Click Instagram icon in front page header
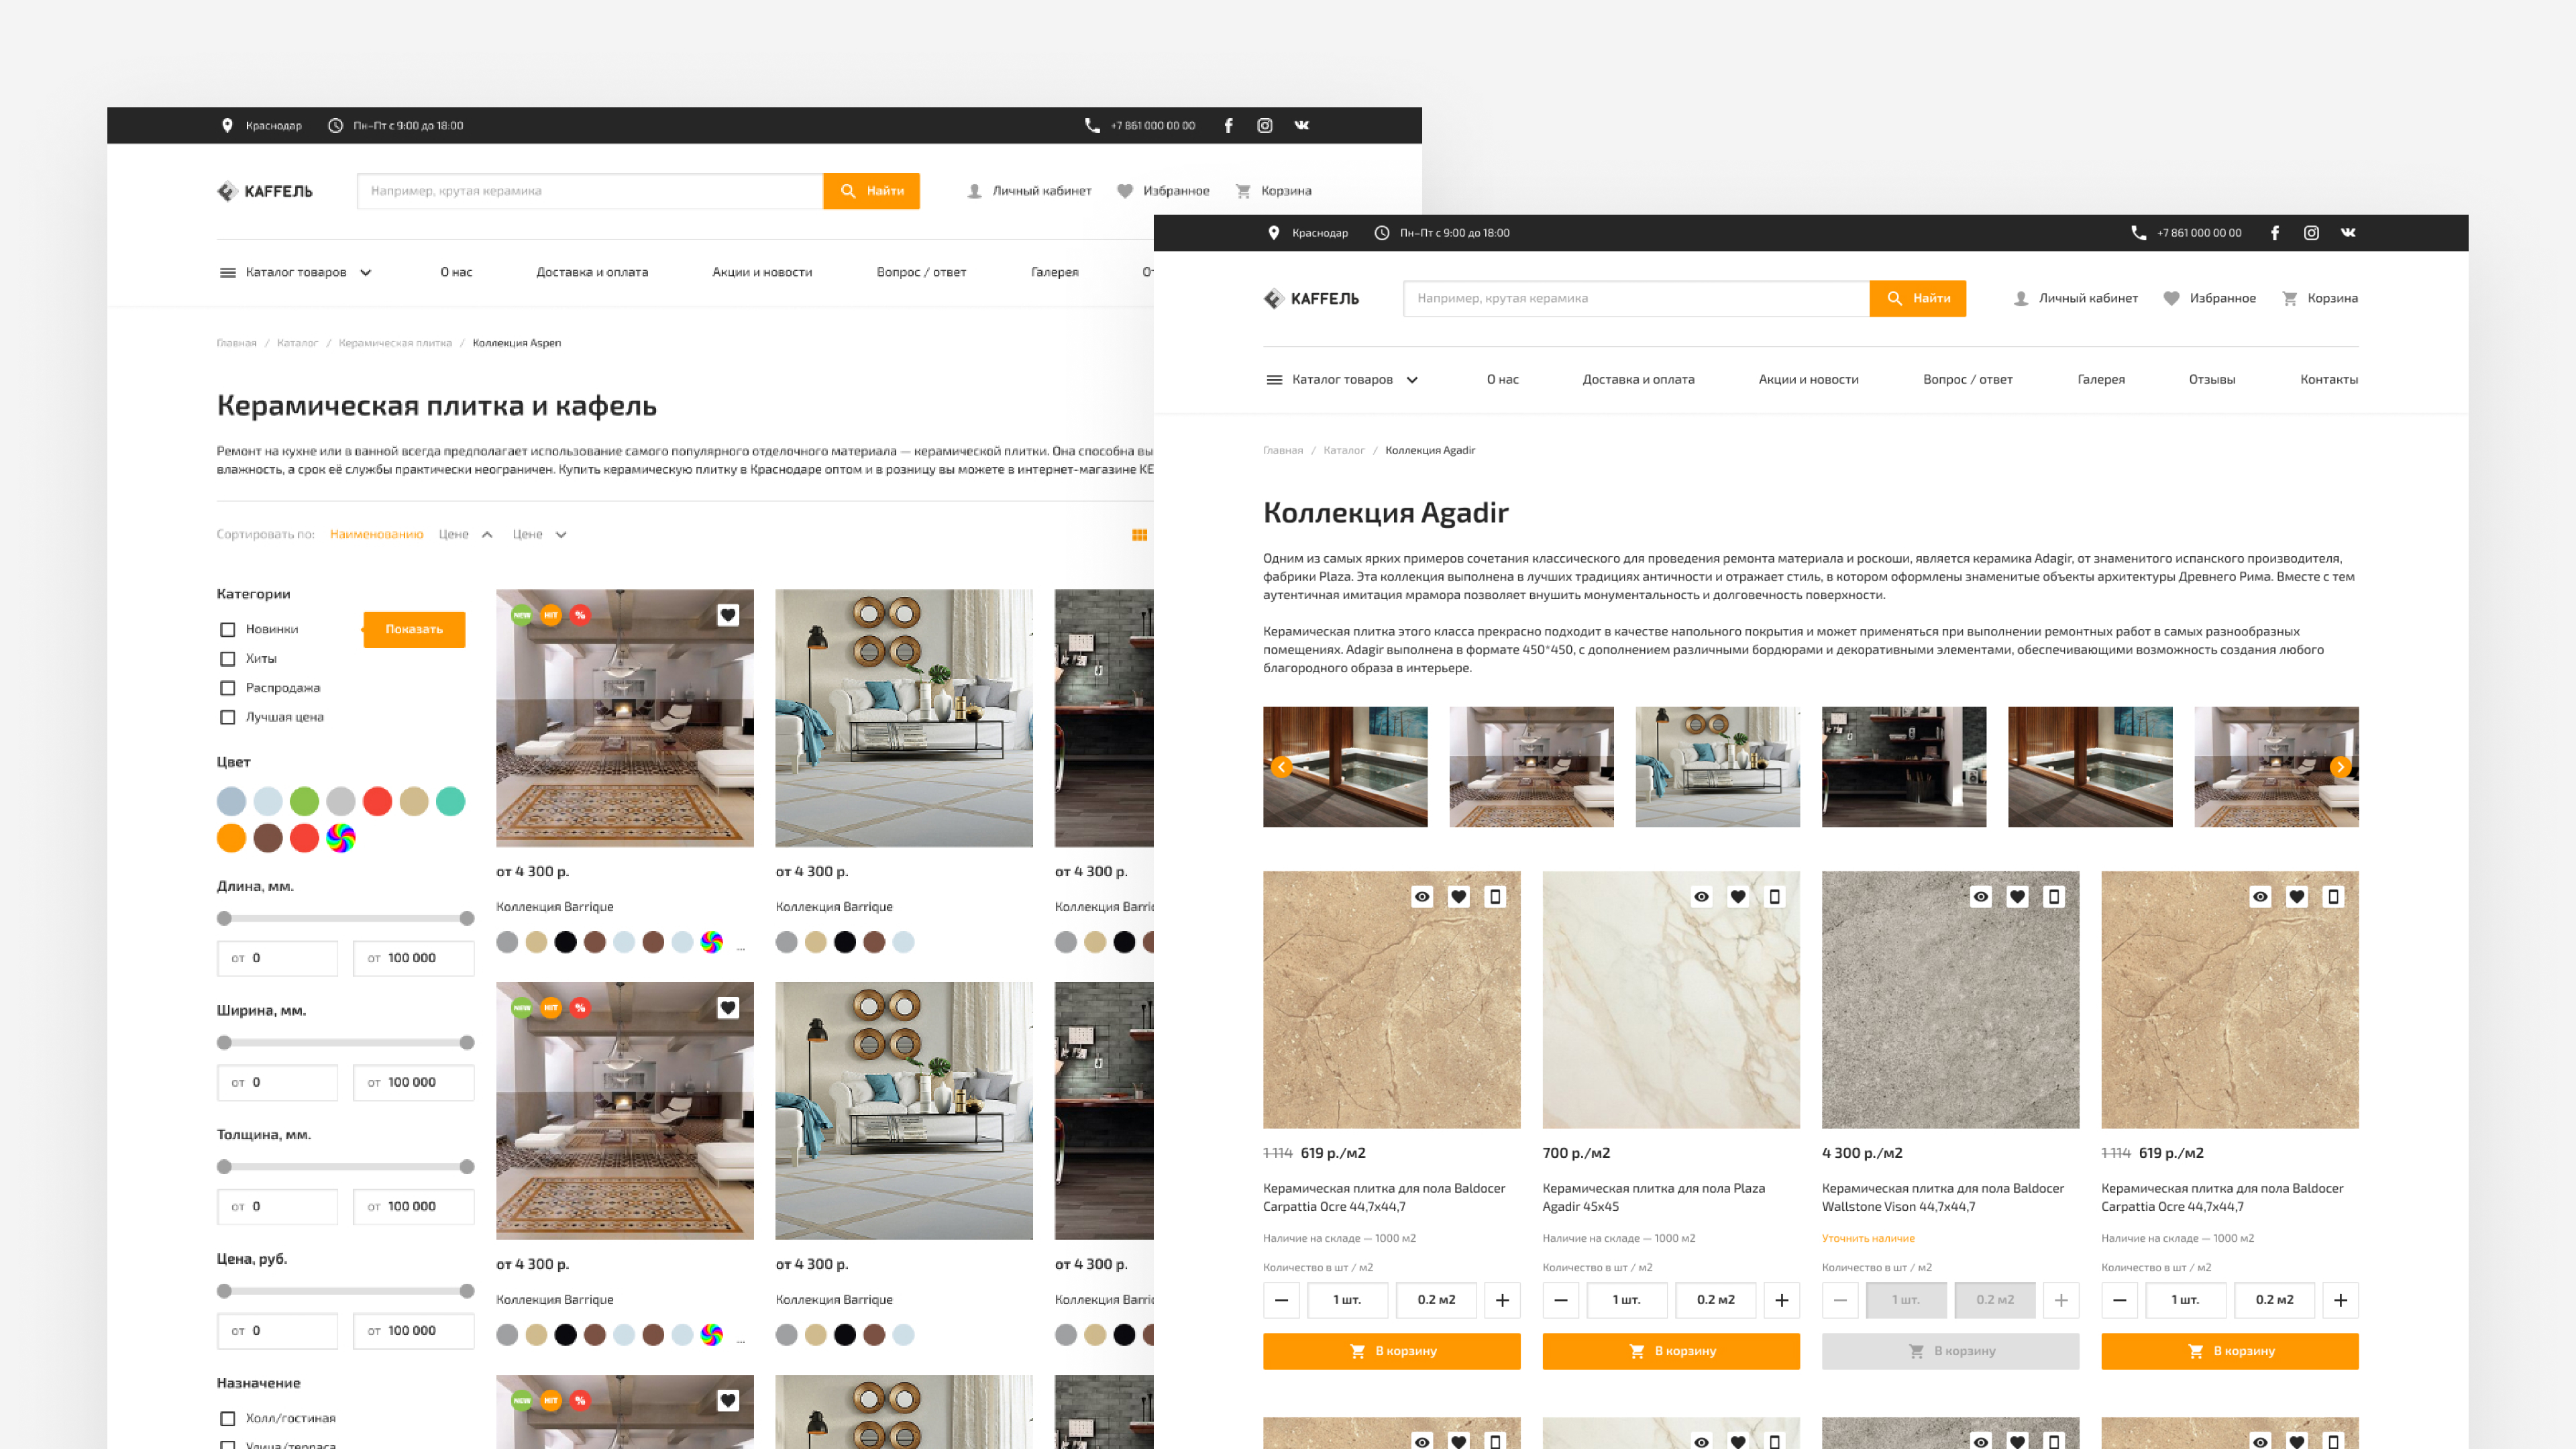The width and height of the screenshot is (2576, 1449). [x=2311, y=233]
